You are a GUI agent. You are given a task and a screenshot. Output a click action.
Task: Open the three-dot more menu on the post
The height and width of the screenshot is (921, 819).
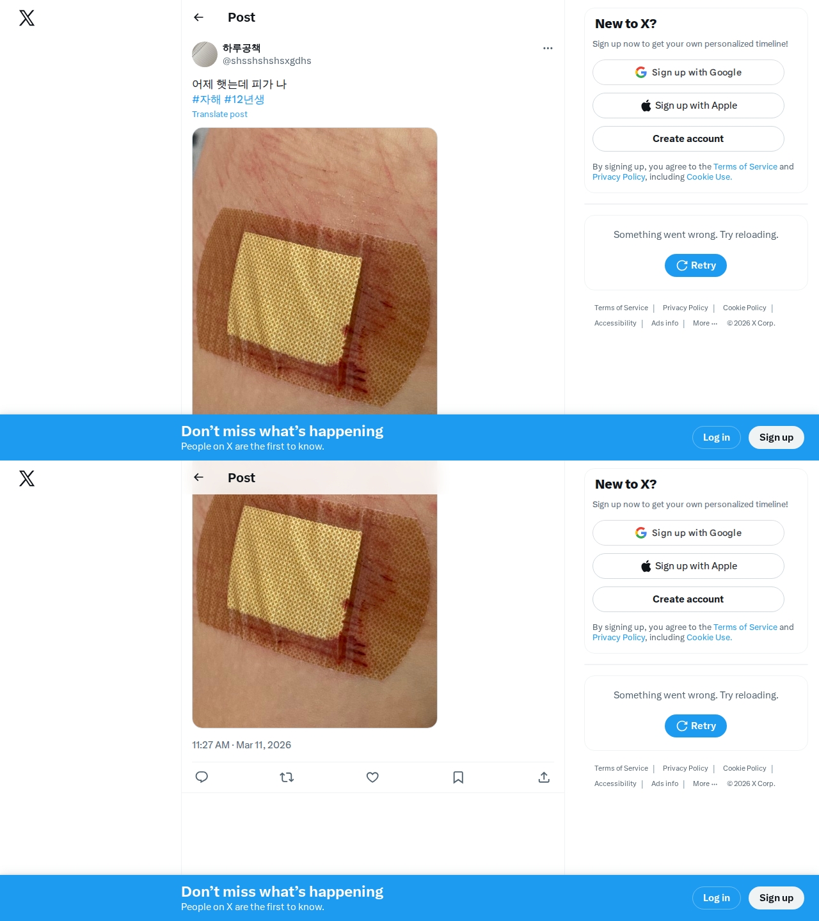click(x=548, y=48)
